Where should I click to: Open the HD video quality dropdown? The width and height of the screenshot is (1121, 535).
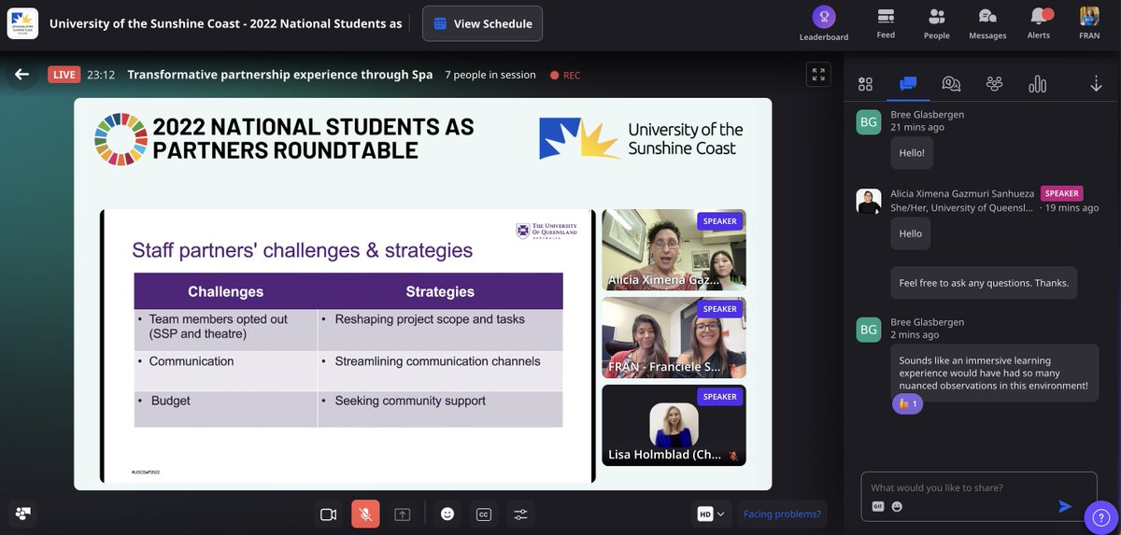tap(711, 514)
